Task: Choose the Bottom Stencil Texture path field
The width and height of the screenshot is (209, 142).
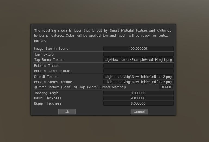Action: pyautogui.click(x=138, y=82)
